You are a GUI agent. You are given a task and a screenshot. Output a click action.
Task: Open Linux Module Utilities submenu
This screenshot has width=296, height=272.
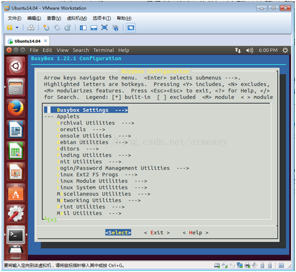102,181
